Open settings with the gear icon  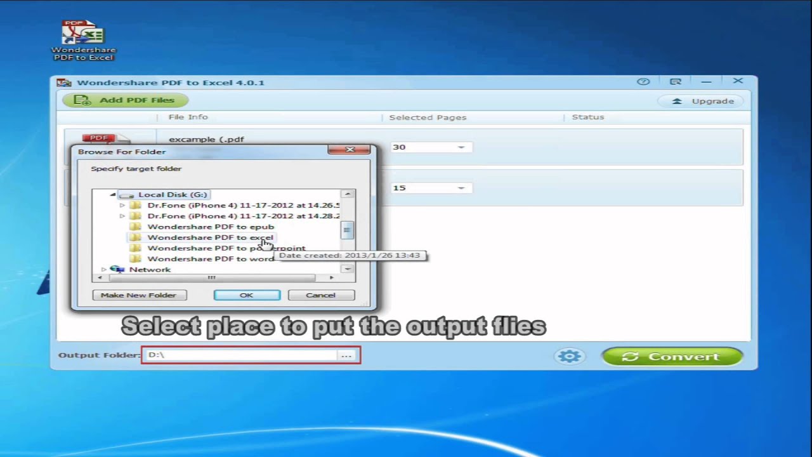pyautogui.click(x=569, y=356)
